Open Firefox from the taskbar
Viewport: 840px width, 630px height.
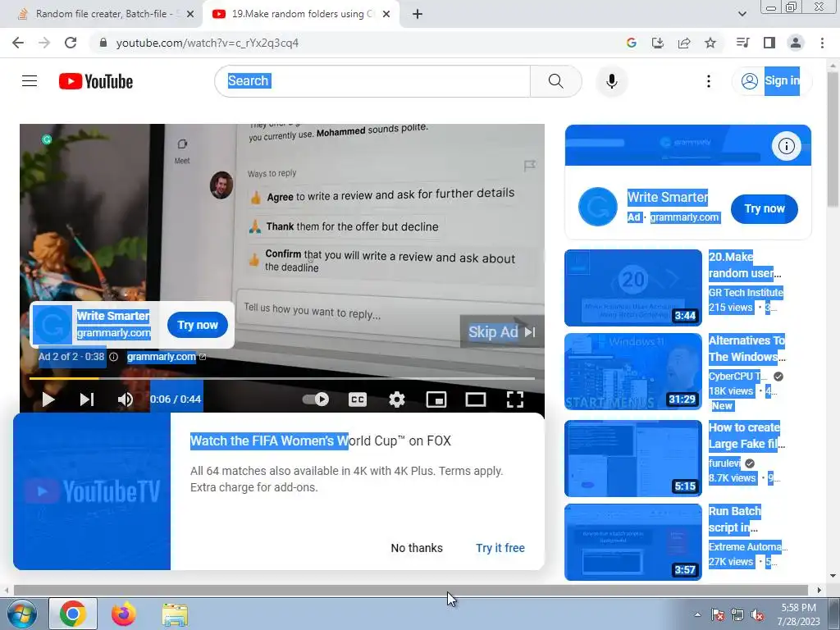tap(123, 614)
